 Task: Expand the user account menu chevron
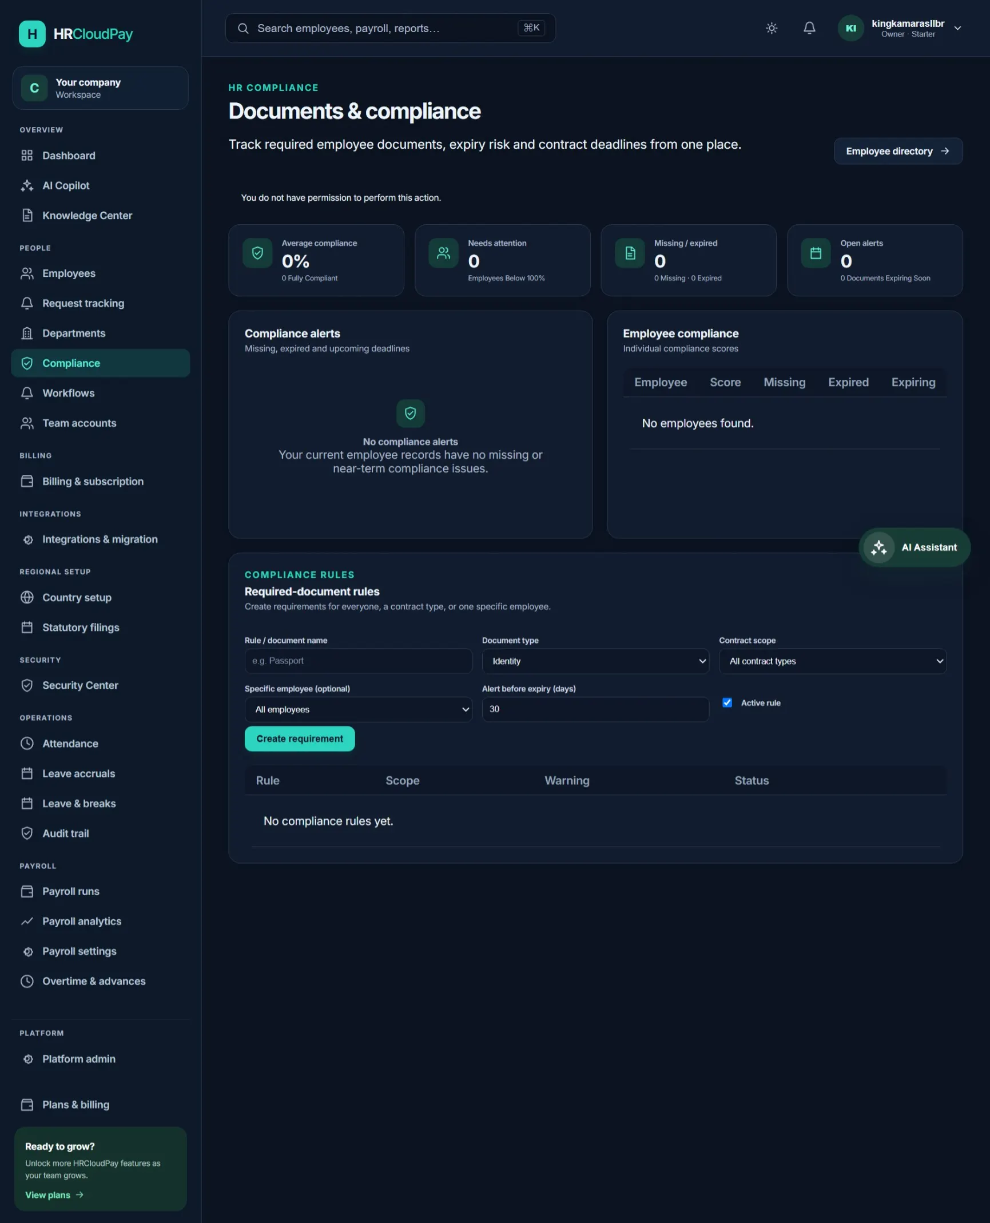[957, 28]
